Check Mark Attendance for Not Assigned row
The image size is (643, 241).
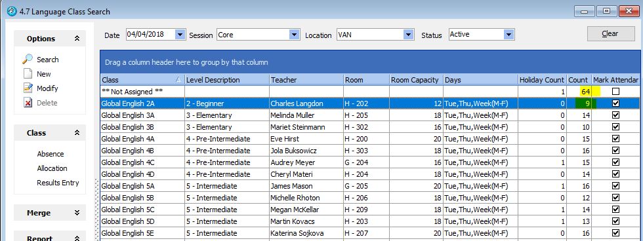click(x=615, y=92)
